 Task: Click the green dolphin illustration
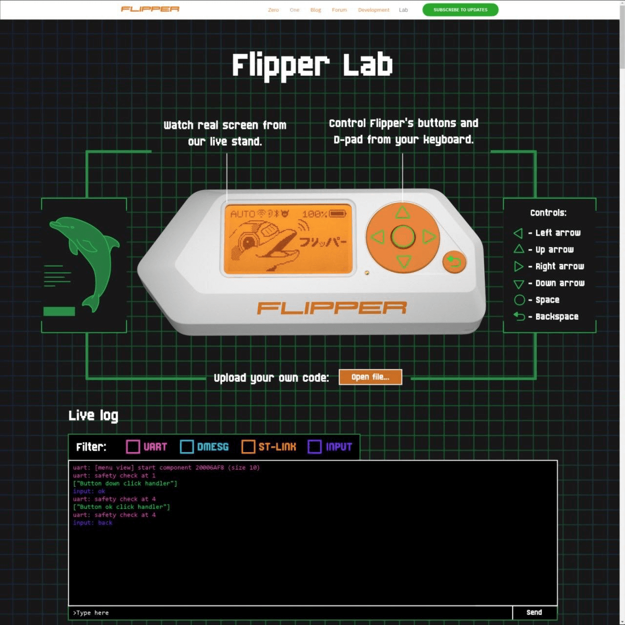click(85, 264)
